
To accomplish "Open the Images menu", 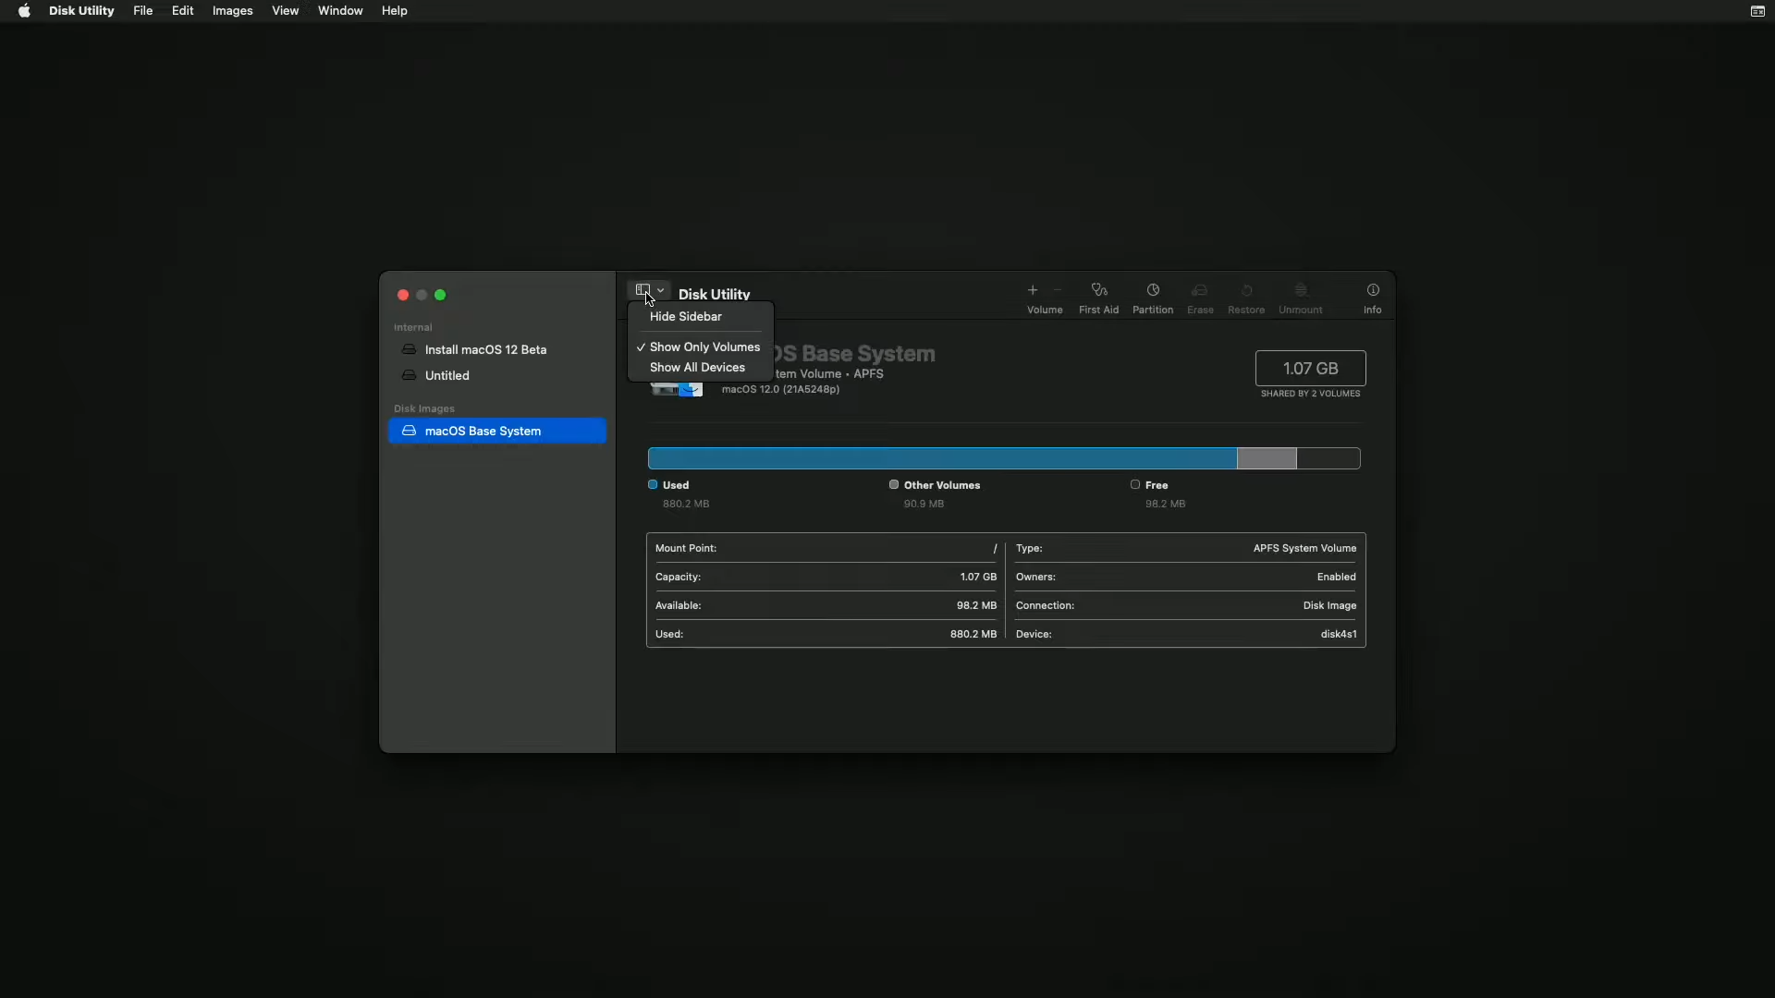I will click(x=232, y=10).
